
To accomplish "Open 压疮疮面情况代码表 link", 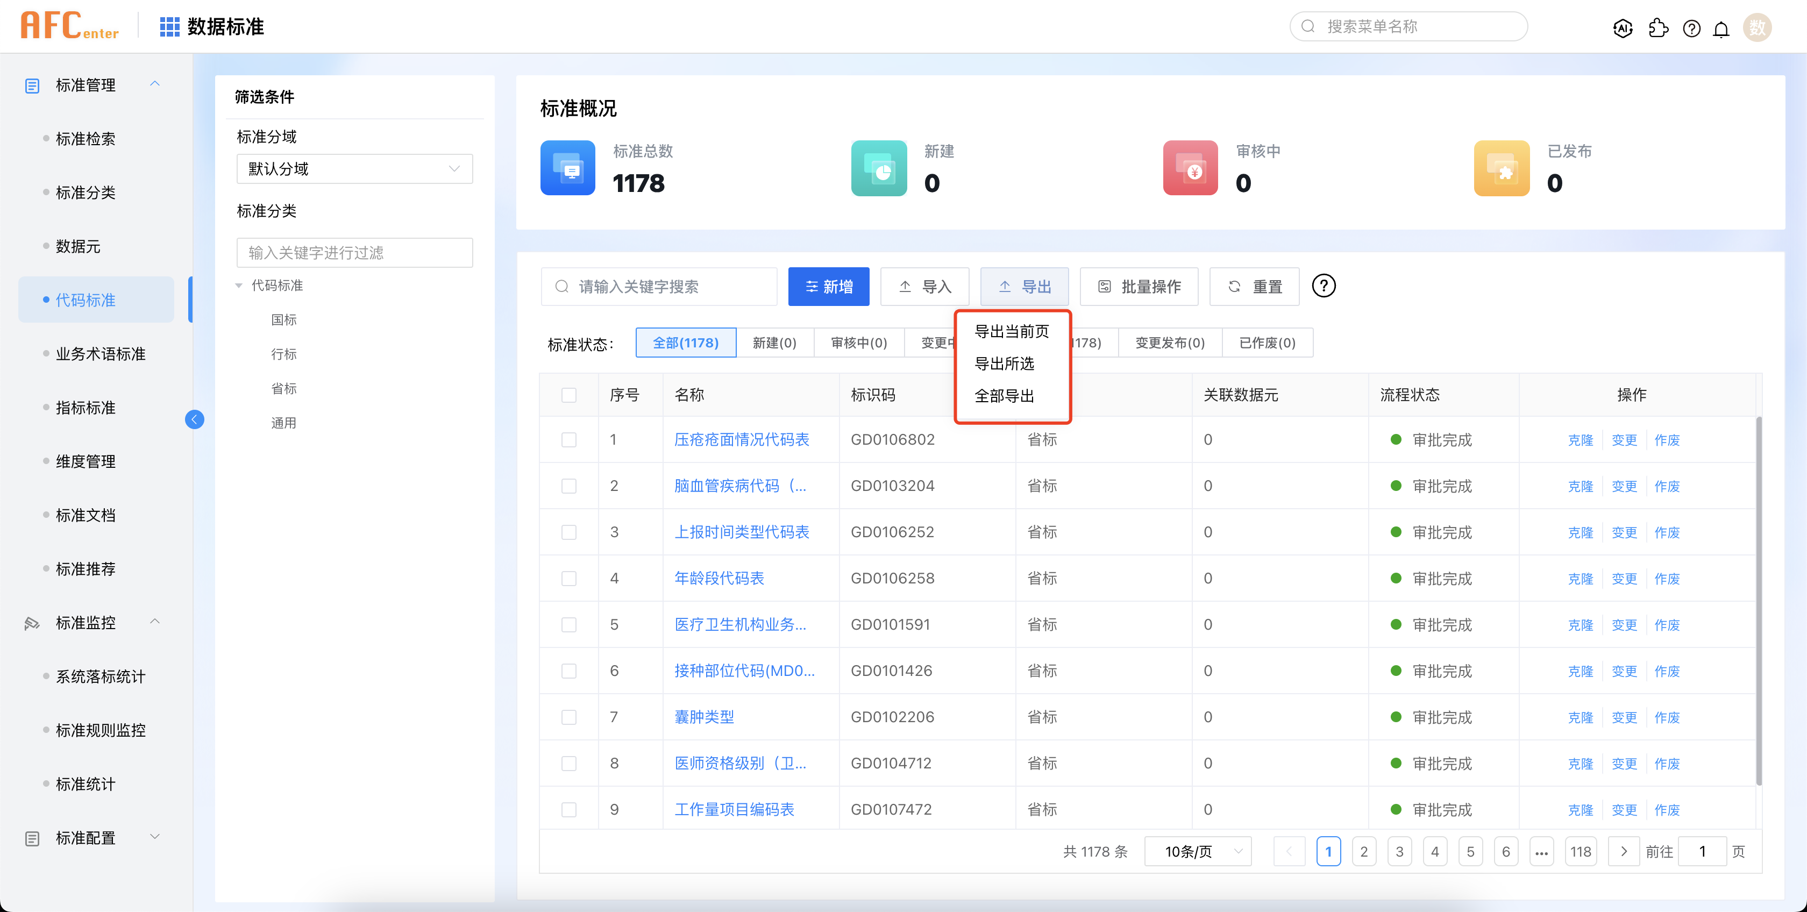I will click(x=742, y=440).
